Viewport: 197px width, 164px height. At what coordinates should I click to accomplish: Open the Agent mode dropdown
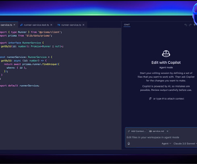coord(166,143)
